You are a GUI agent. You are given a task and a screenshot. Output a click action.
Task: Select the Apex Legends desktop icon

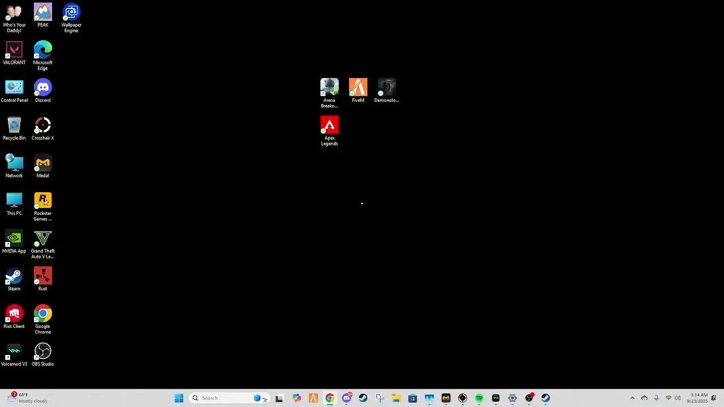point(330,131)
